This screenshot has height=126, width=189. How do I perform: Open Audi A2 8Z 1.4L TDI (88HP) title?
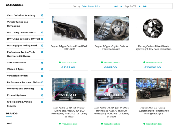(111, 112)
